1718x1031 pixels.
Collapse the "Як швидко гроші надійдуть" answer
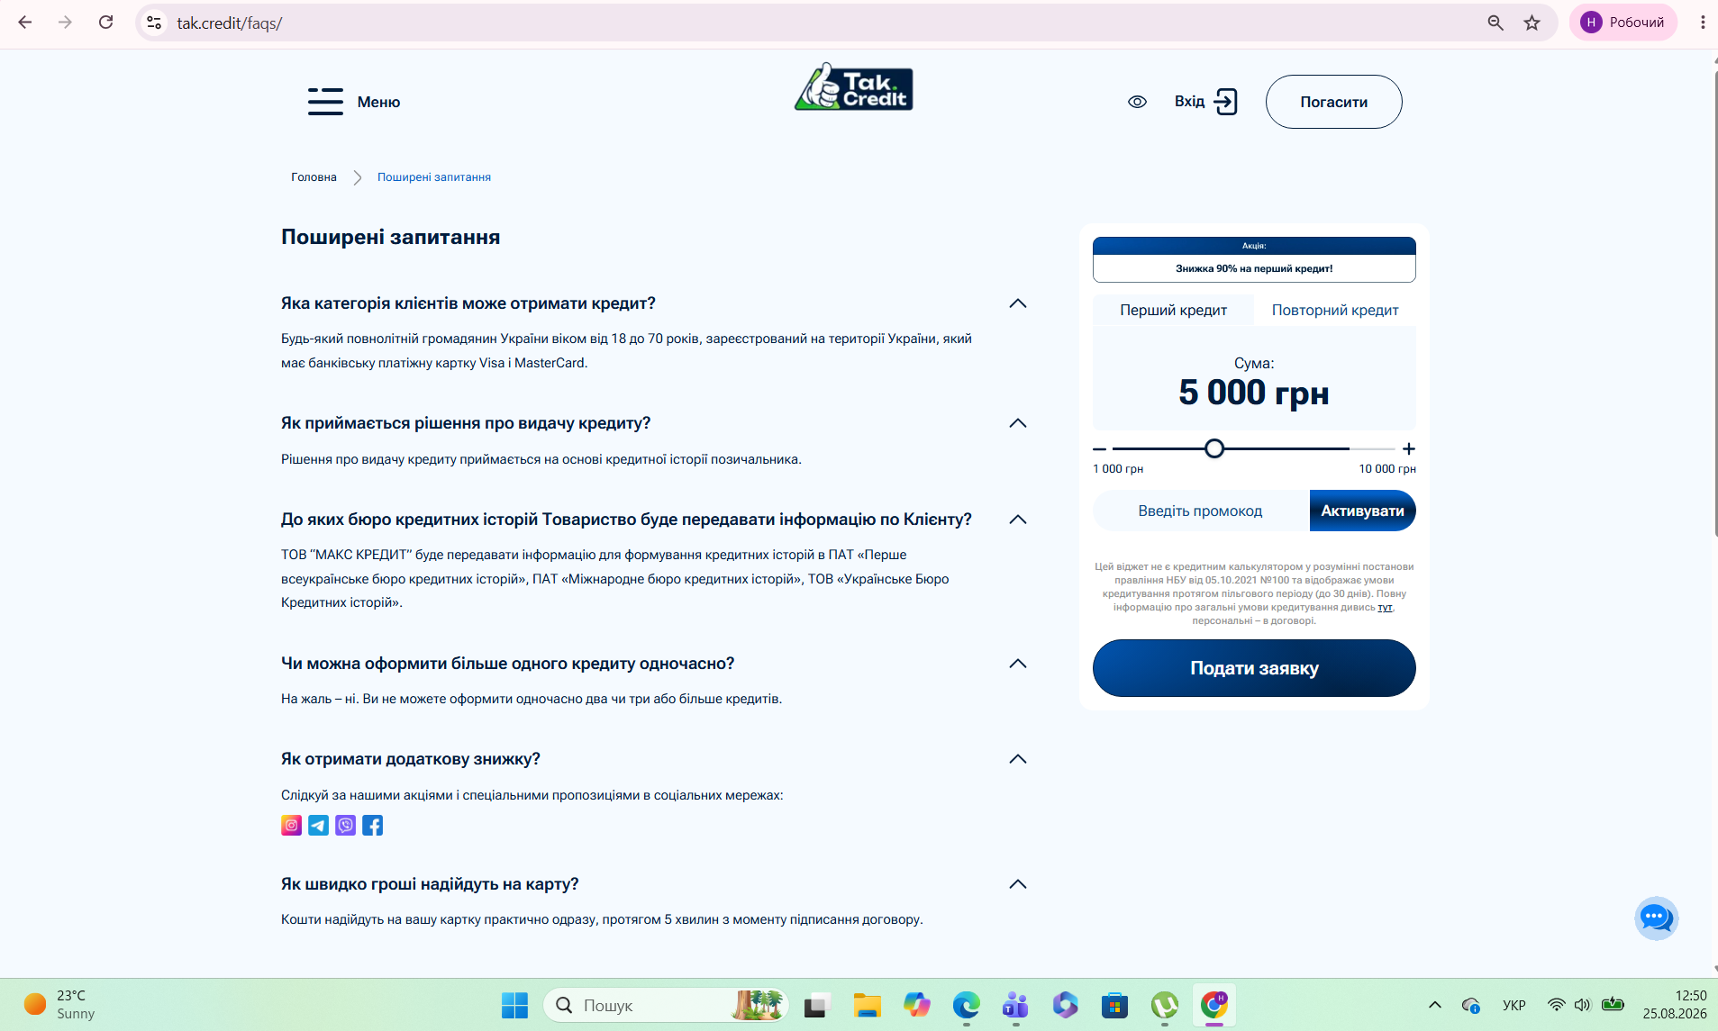1018,884
